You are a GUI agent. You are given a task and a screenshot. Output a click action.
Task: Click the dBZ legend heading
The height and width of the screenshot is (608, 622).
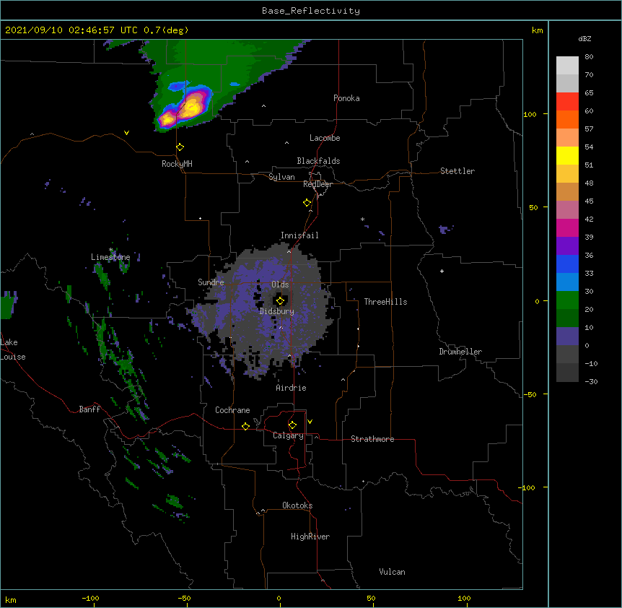click(x=584, y=38)
